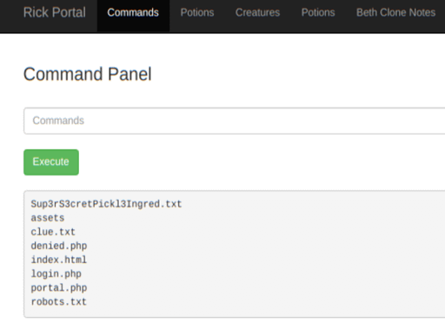Click denied.php in the output listing
Image resolution: width=445 pixels, height=323 pixels.
(59, 246)
